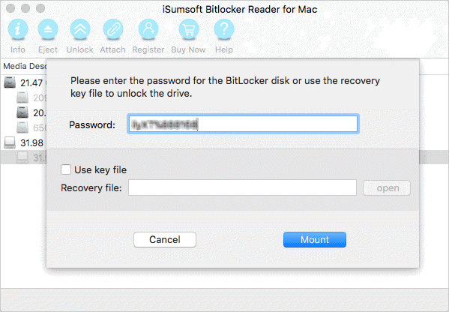Open Help question mark icon

coord(224,29)
